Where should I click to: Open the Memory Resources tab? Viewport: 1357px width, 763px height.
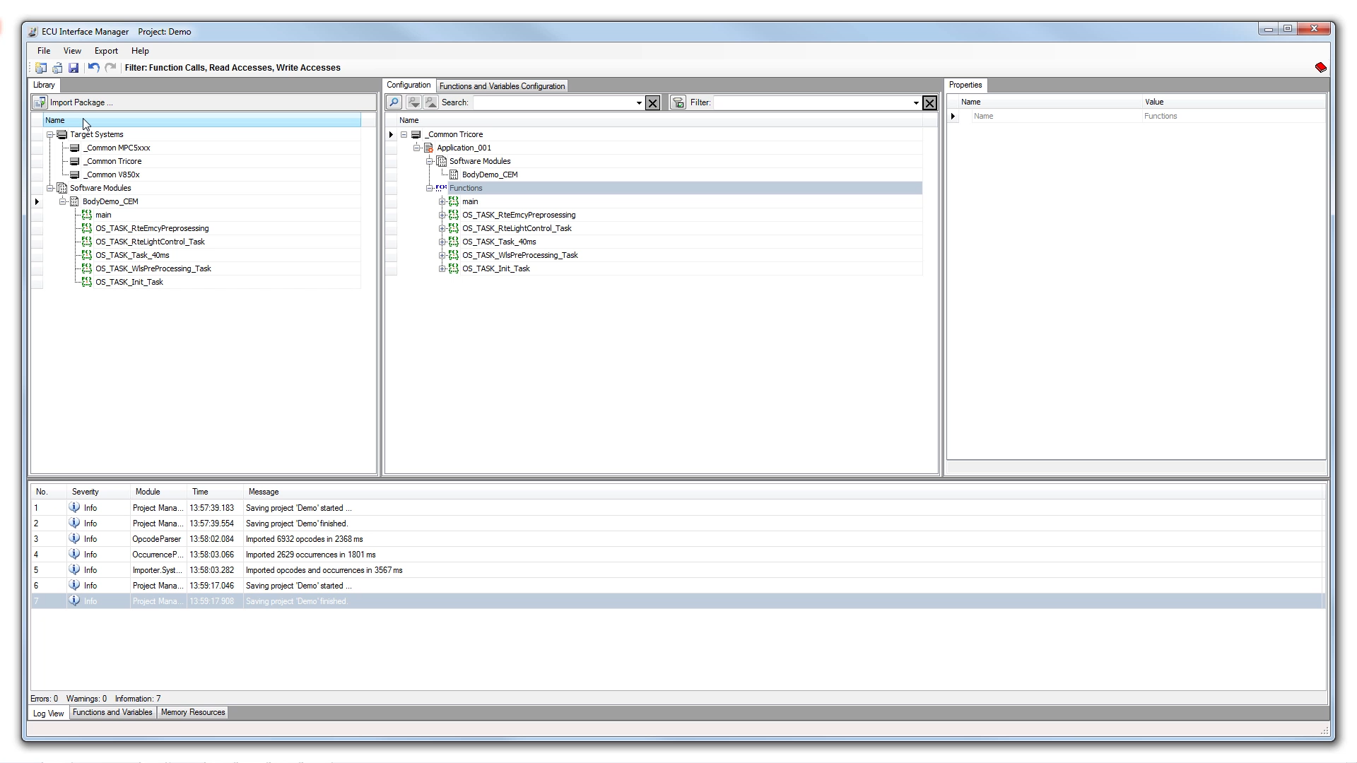point(192,712)
